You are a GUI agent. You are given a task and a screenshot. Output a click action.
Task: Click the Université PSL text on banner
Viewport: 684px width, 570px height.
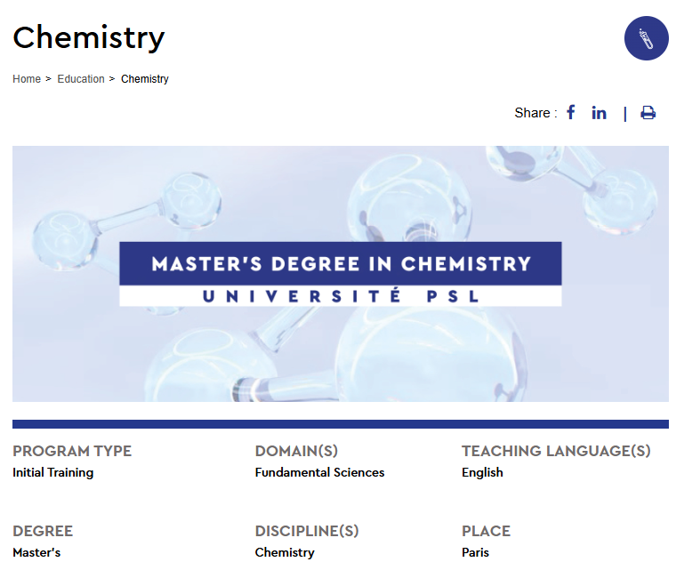[x=341, y=296]
